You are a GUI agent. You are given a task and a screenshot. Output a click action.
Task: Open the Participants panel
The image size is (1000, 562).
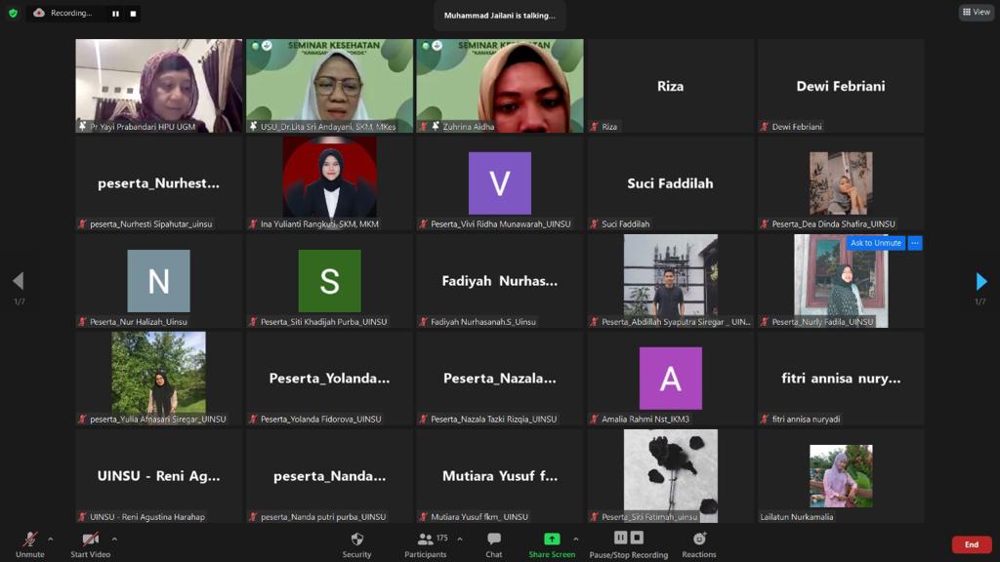click(x=426, y=544)
